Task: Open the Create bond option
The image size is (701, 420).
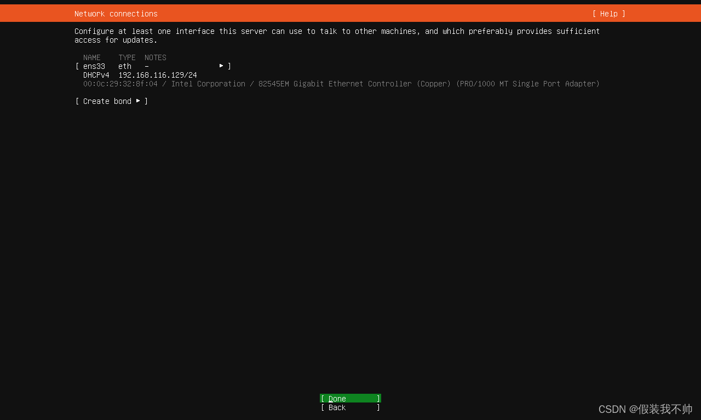Action: (x=112, y=101)
